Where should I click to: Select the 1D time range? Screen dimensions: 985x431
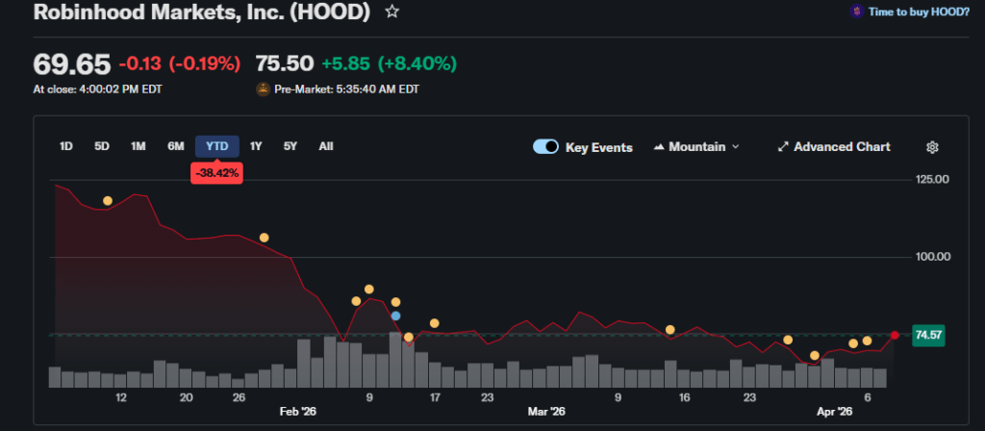[66, 146]
